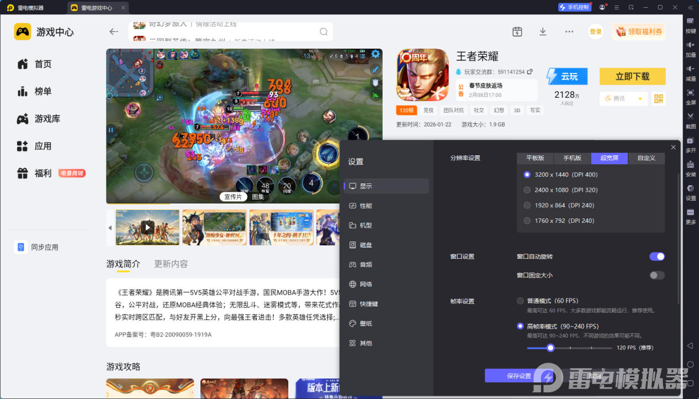The height and width of the screenshot is (399, 699).
Task: Open 网络 settings section
Action: click(x=386, y=284)
